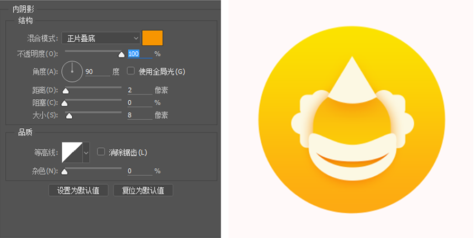This screenshot has height=238, width=475.
Task: Open the 等高线 contour picker arrow
Action: [86, 153]
